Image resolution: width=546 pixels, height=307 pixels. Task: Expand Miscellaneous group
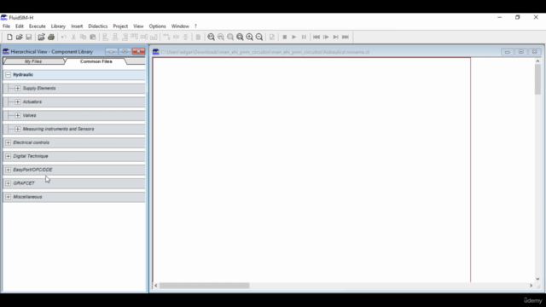(8, 197)
